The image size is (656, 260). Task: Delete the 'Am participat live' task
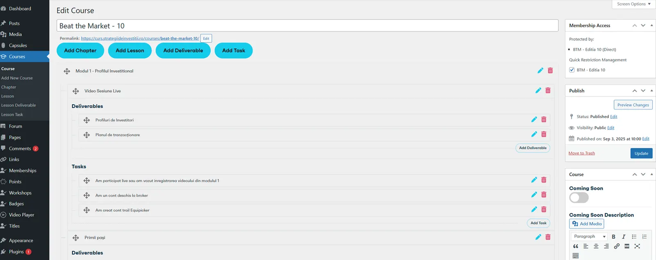pos(544,180)
